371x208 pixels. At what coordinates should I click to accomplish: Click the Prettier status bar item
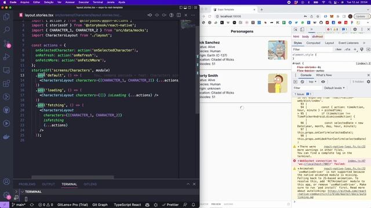pos(170,205)
